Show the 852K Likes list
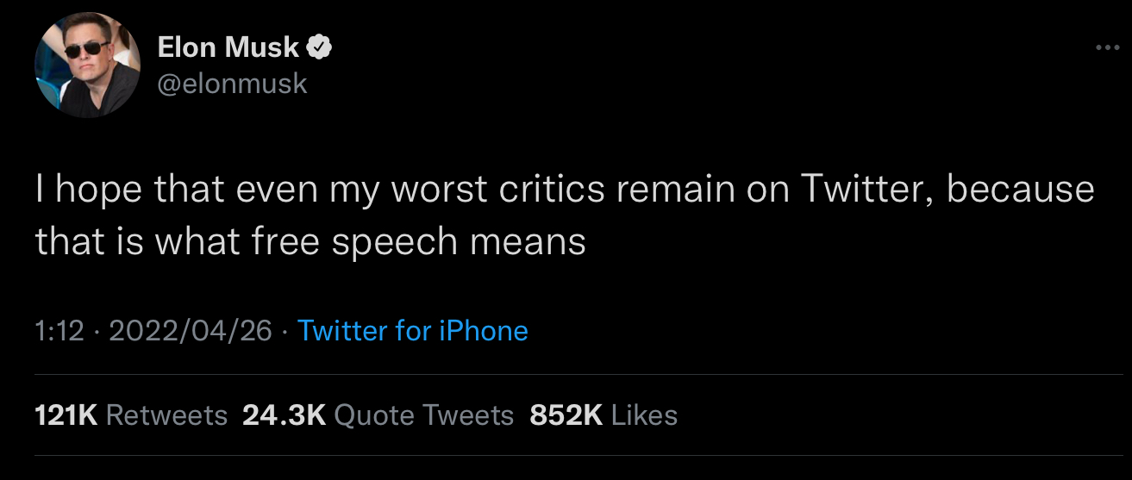1132x480 pixels. point(604,415)
